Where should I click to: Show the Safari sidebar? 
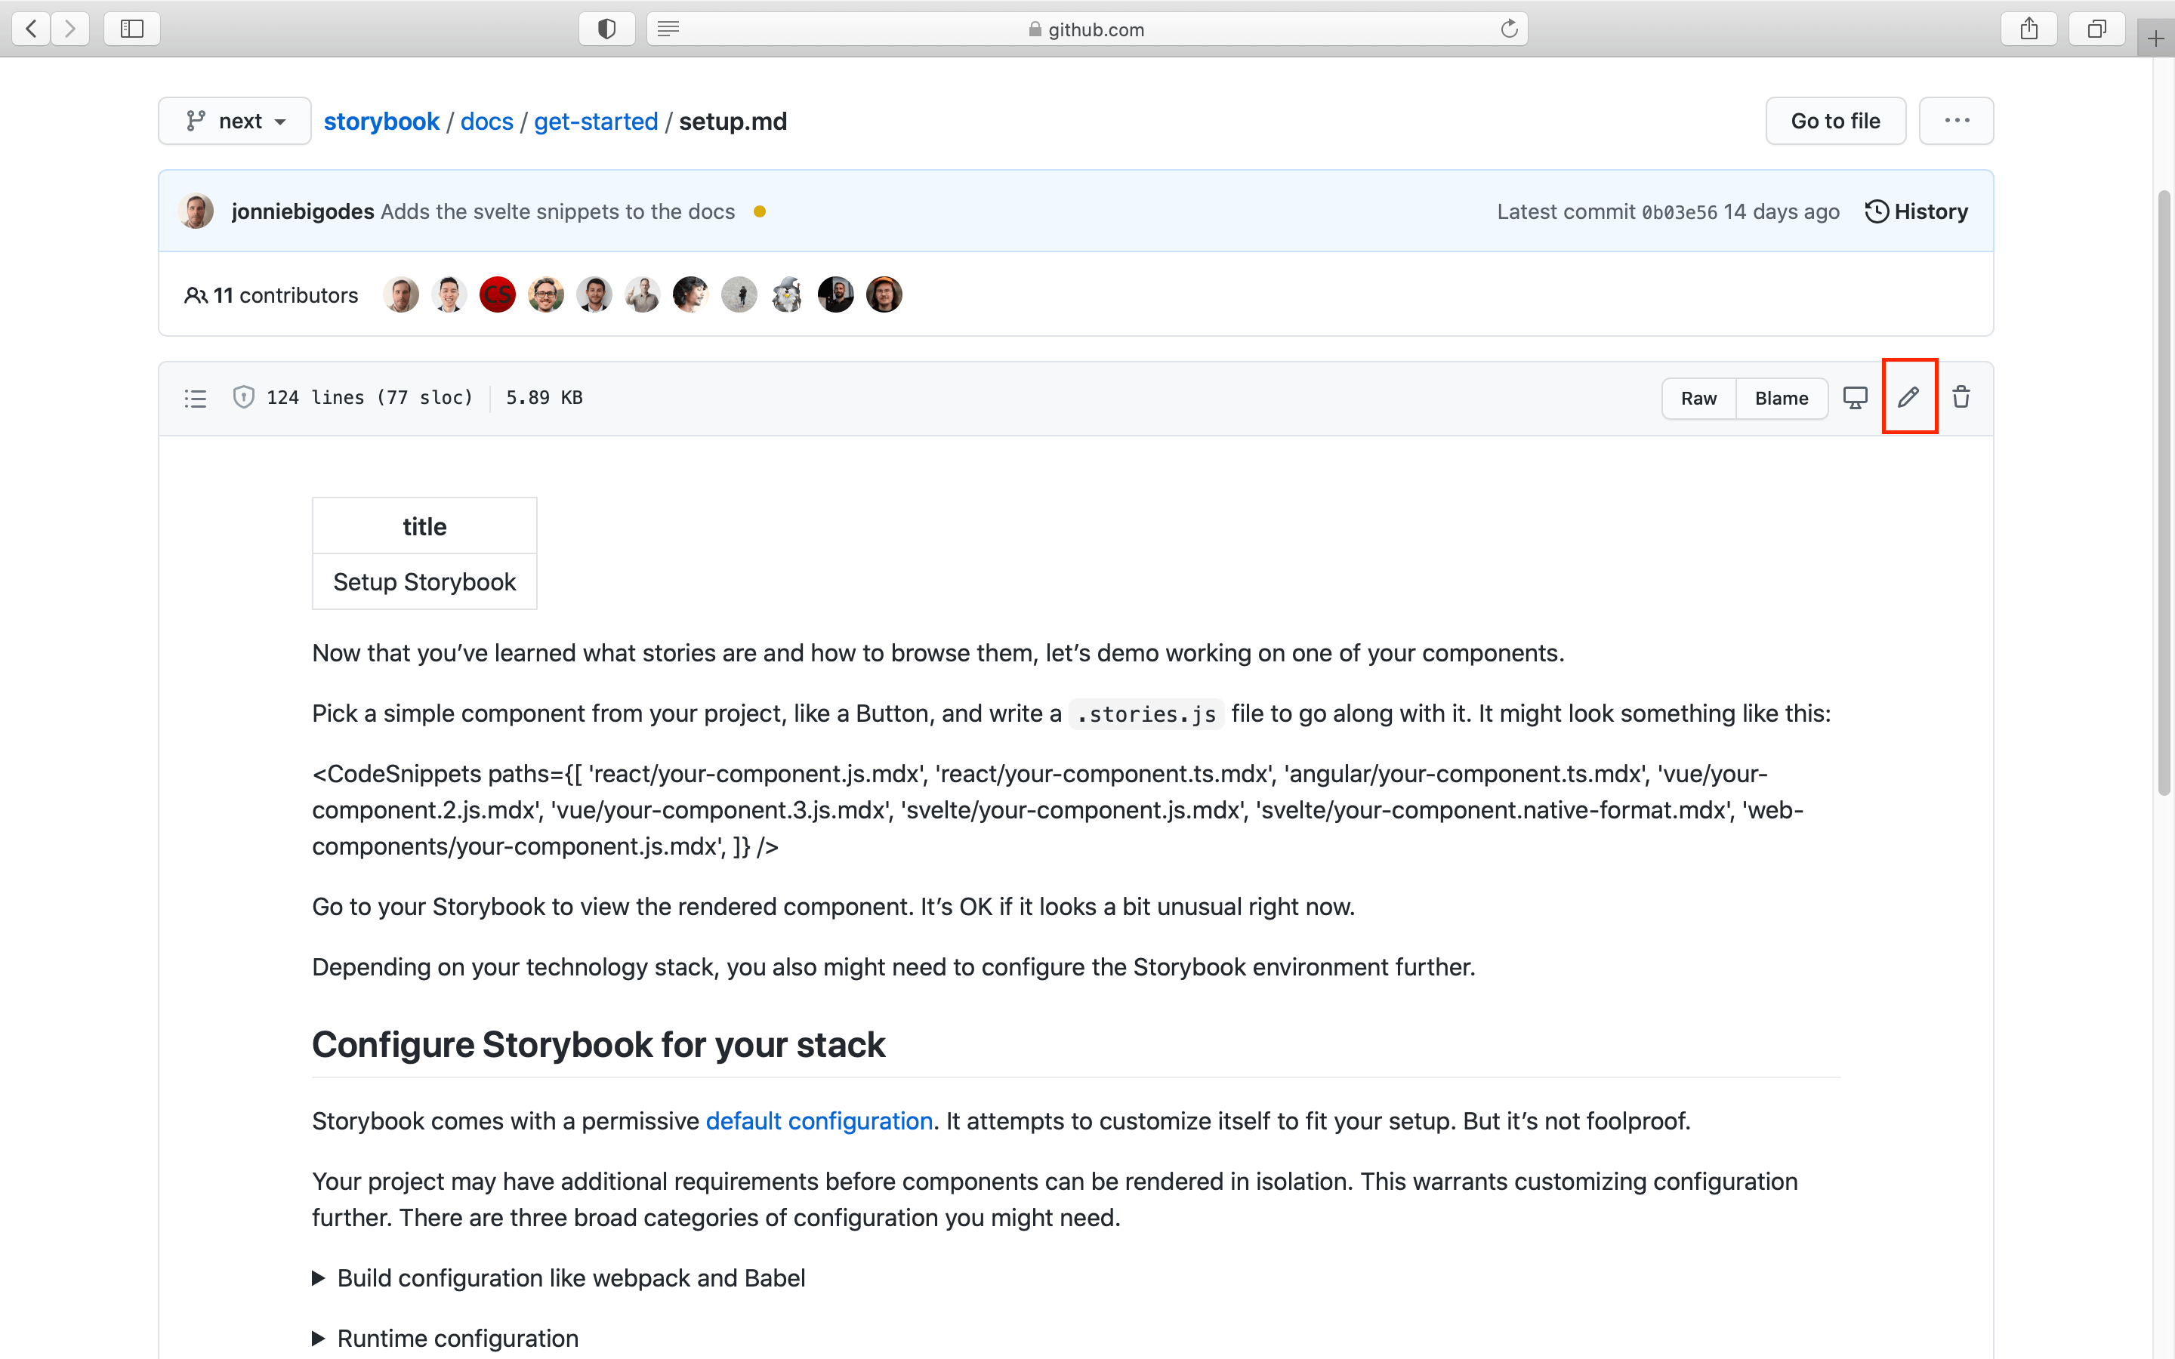click(x=132, y=29)
